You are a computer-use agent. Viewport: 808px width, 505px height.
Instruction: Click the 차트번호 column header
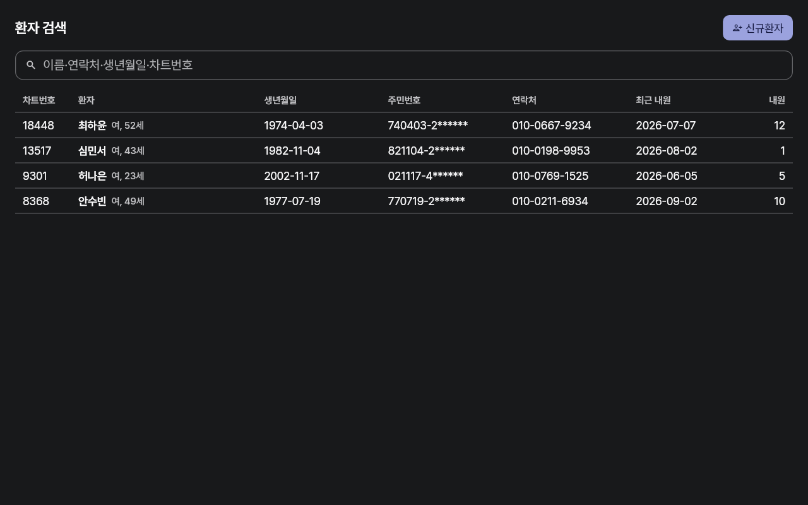point(39,100)
